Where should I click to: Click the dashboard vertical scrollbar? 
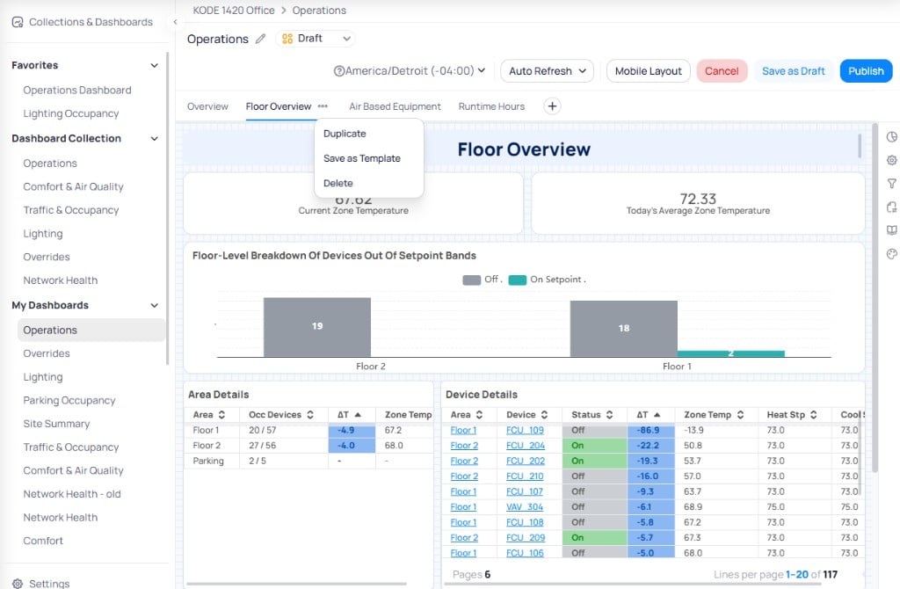point(875,297)
